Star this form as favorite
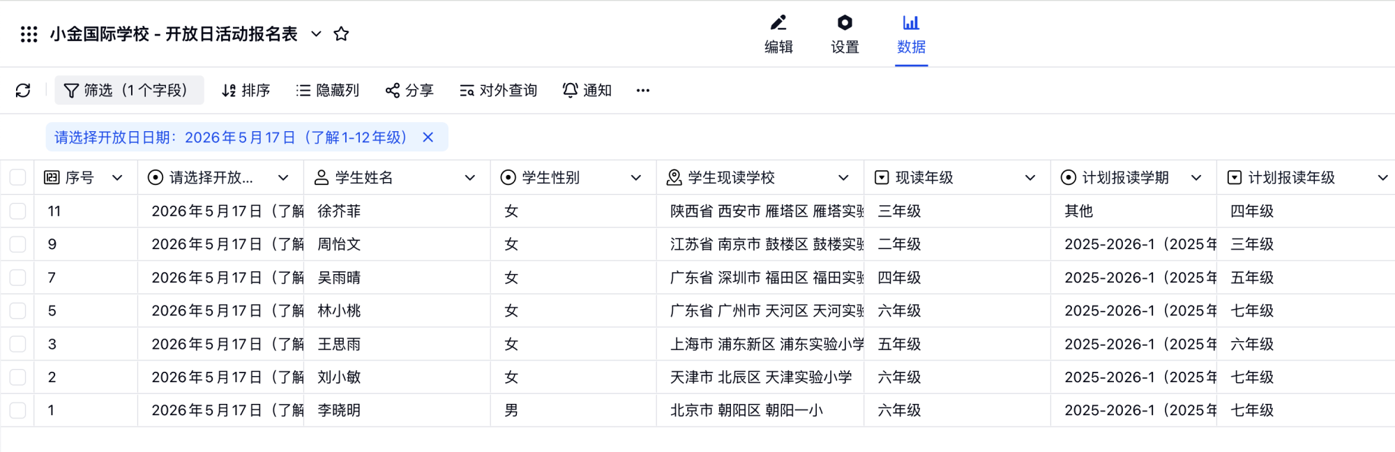Screen dimensions: 1395x452 [x=341, y=34]
